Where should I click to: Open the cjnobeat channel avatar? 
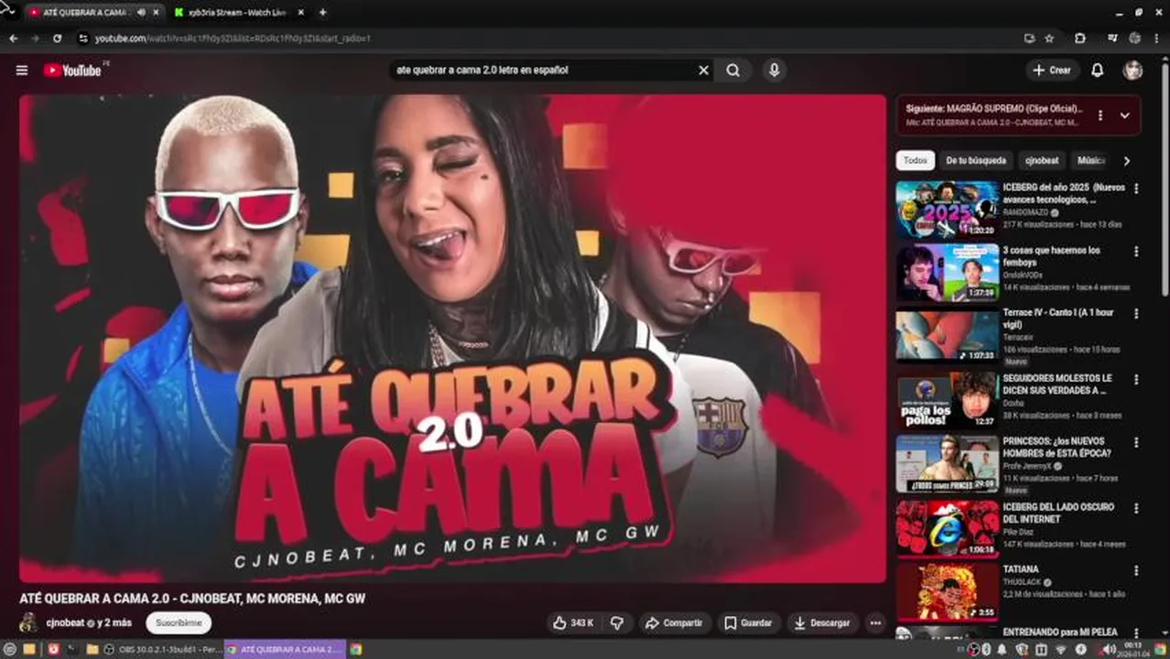click(29, 622)
